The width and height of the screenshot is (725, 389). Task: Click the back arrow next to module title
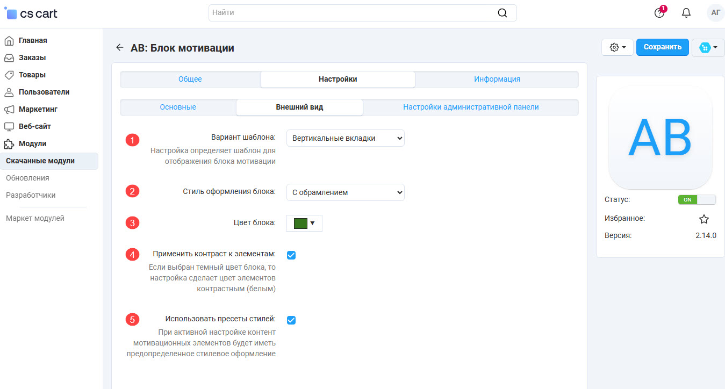click(119, 48)
